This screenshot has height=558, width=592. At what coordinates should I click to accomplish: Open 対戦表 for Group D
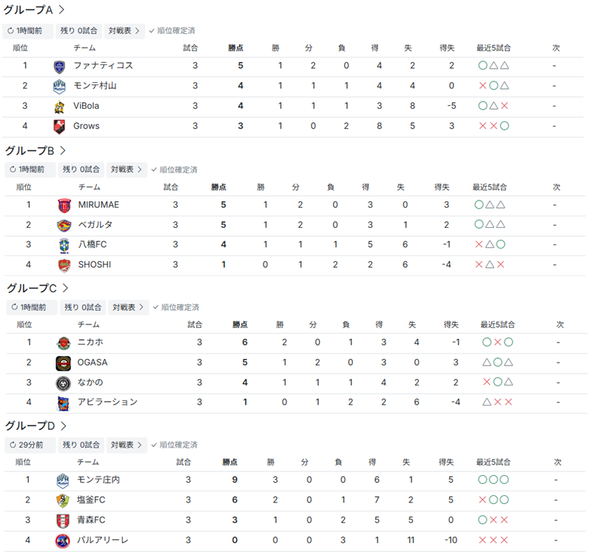click(x=127, y=446)
